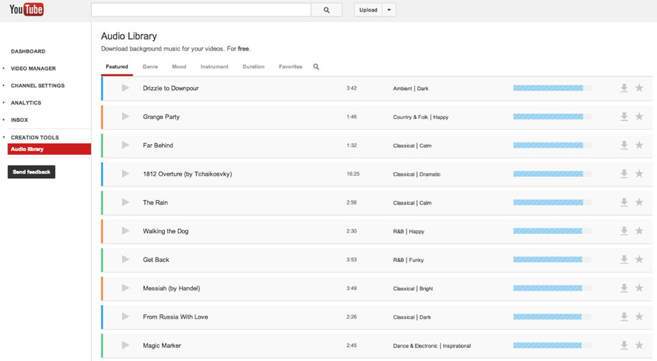Star the Get Back track as favorite
The width and height of the screenshot is (657, 361).
pos(639,260)
